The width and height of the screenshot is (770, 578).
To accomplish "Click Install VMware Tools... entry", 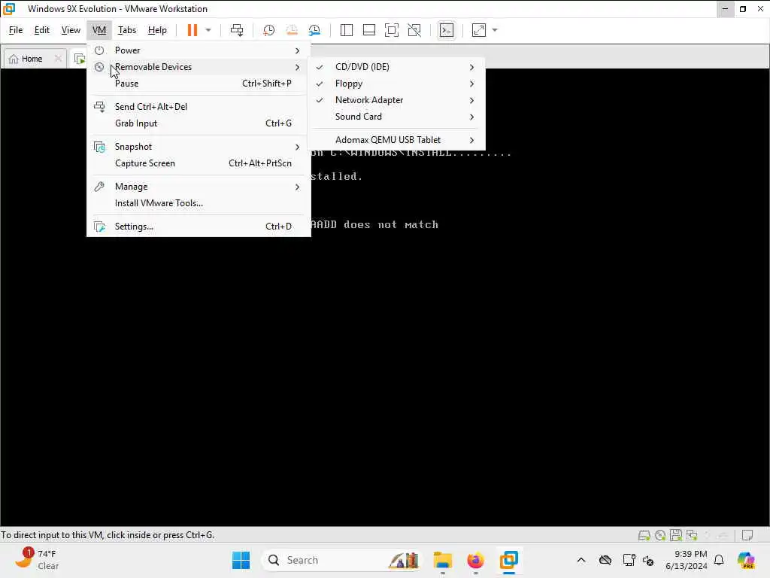I will pos(199,203).
